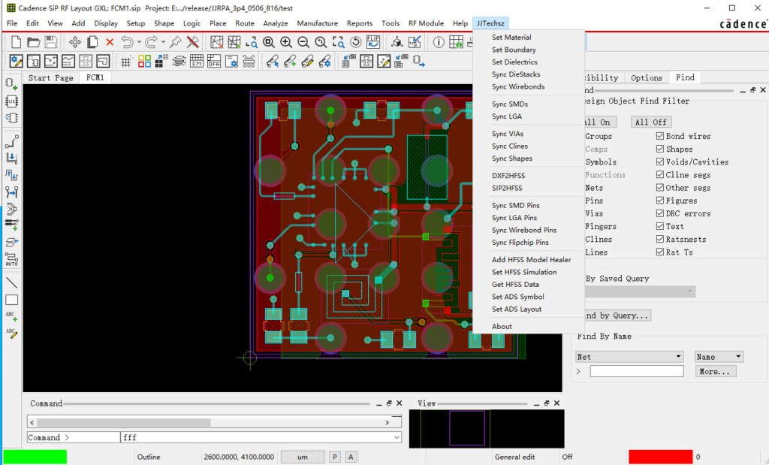Uncheck the Bond wires checkbox
The height and width of the screenshot is (465, 769).
(x=660, y=136)
